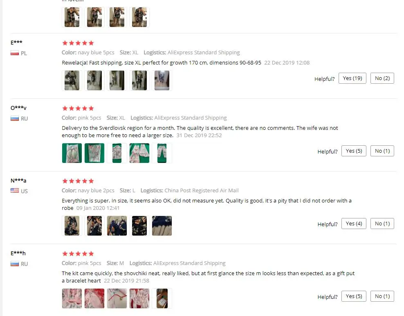The width and height of the screenshot is (404, 316).
Task: Open last photo in N***a's review
Action: [162, 226]
